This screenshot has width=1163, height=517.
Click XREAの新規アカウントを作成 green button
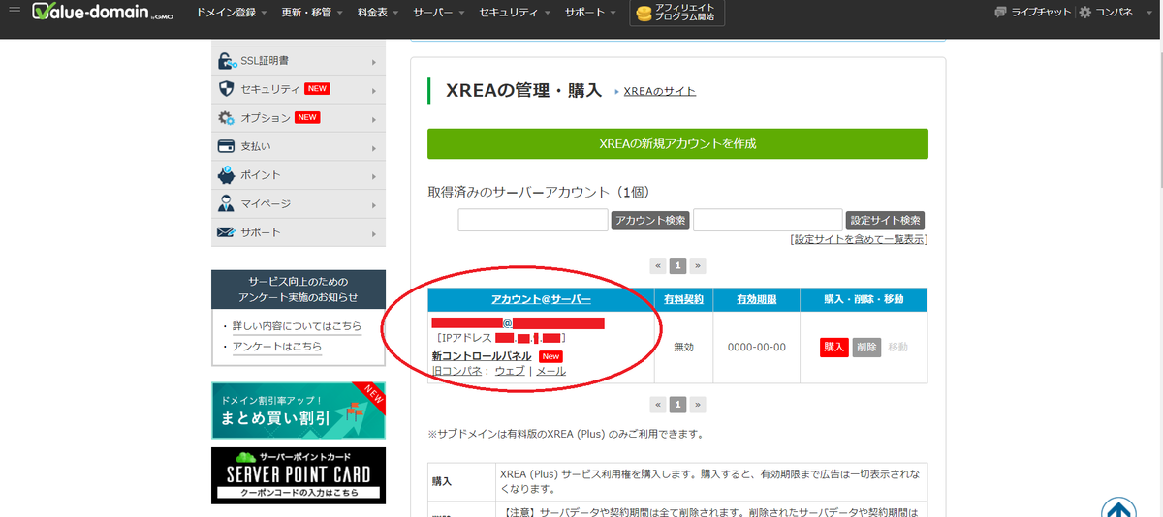677,143
